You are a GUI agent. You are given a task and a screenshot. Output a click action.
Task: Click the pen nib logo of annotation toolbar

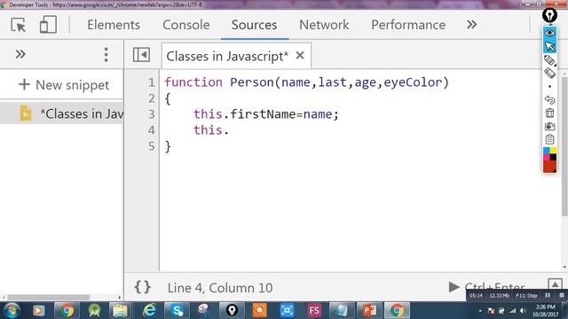pos(549,16)
